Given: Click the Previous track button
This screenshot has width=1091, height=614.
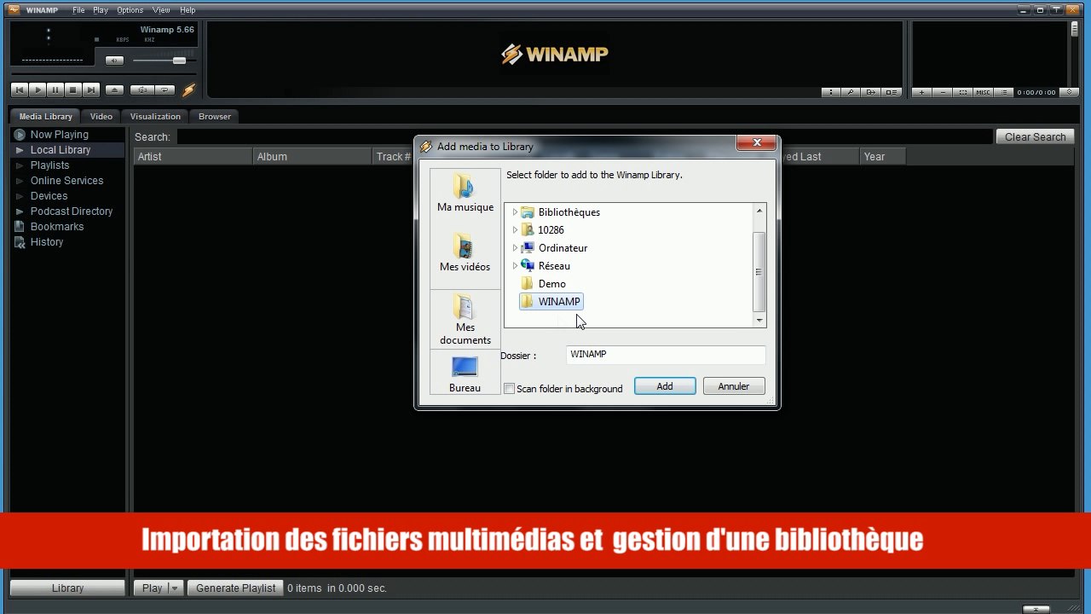Looking at the screenshot, I should (19, 90).
